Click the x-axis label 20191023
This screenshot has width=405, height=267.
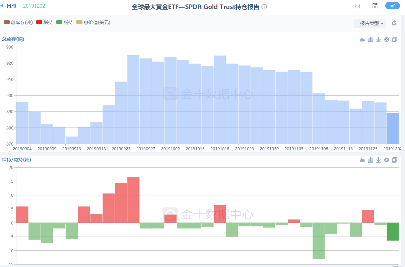click(x=245, y=149)
